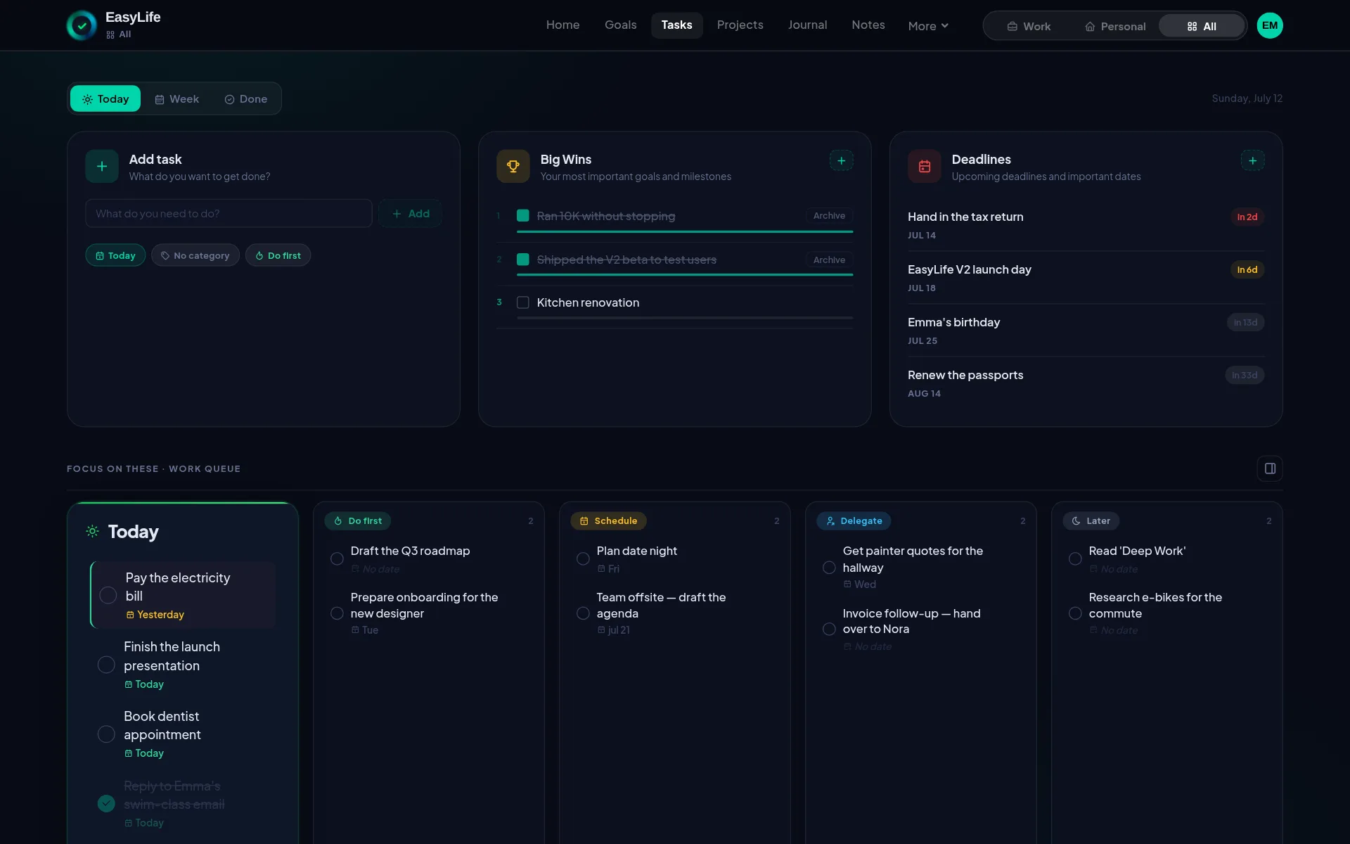The height and width of the screenshot is (844, 1350).
Task: Click the Big Wins trophy icon
Action: tap(513, 167)
